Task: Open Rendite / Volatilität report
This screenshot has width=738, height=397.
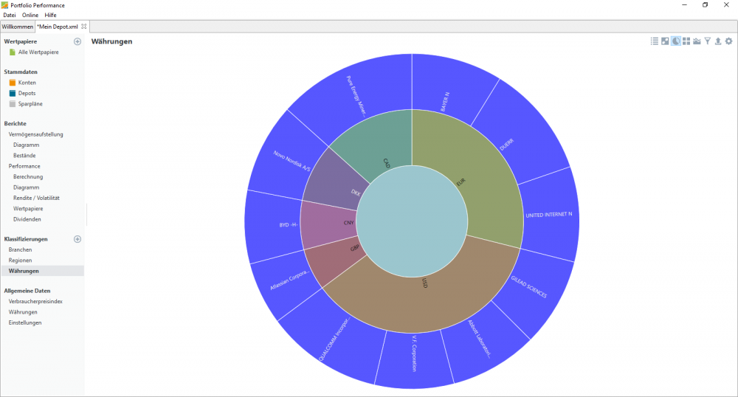Action: [36, 198]
